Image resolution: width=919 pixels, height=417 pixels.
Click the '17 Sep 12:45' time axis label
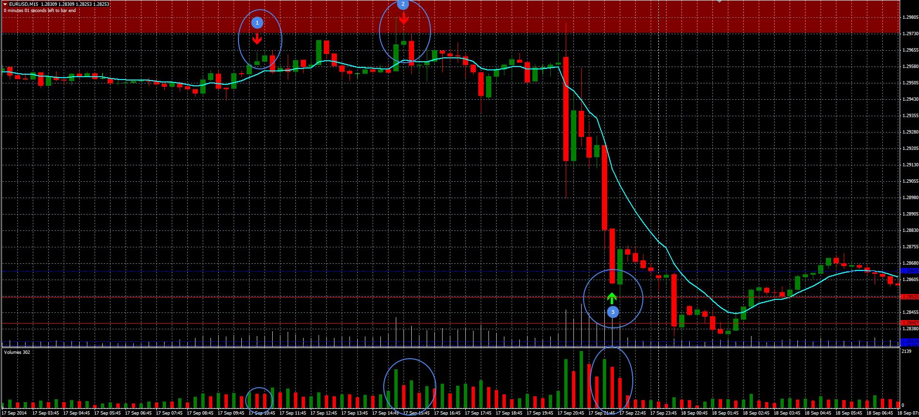[x=324, y=413]
